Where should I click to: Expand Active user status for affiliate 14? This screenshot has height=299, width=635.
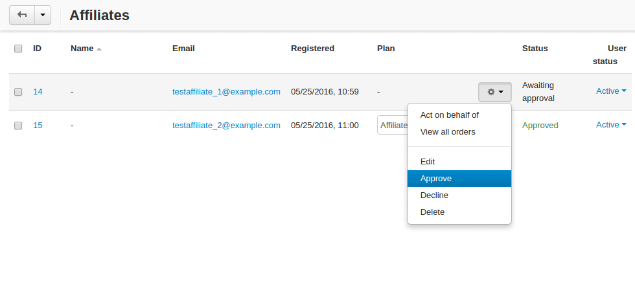coord(611,91)
